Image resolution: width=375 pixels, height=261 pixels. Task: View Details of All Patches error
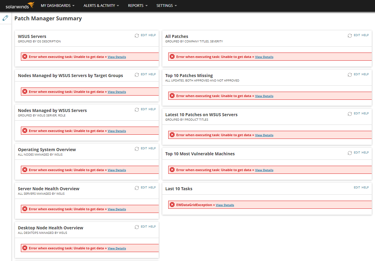point(264,57)
